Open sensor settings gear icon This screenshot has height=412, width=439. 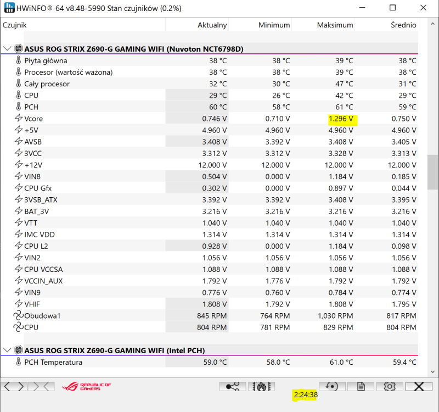pos(390,387)
